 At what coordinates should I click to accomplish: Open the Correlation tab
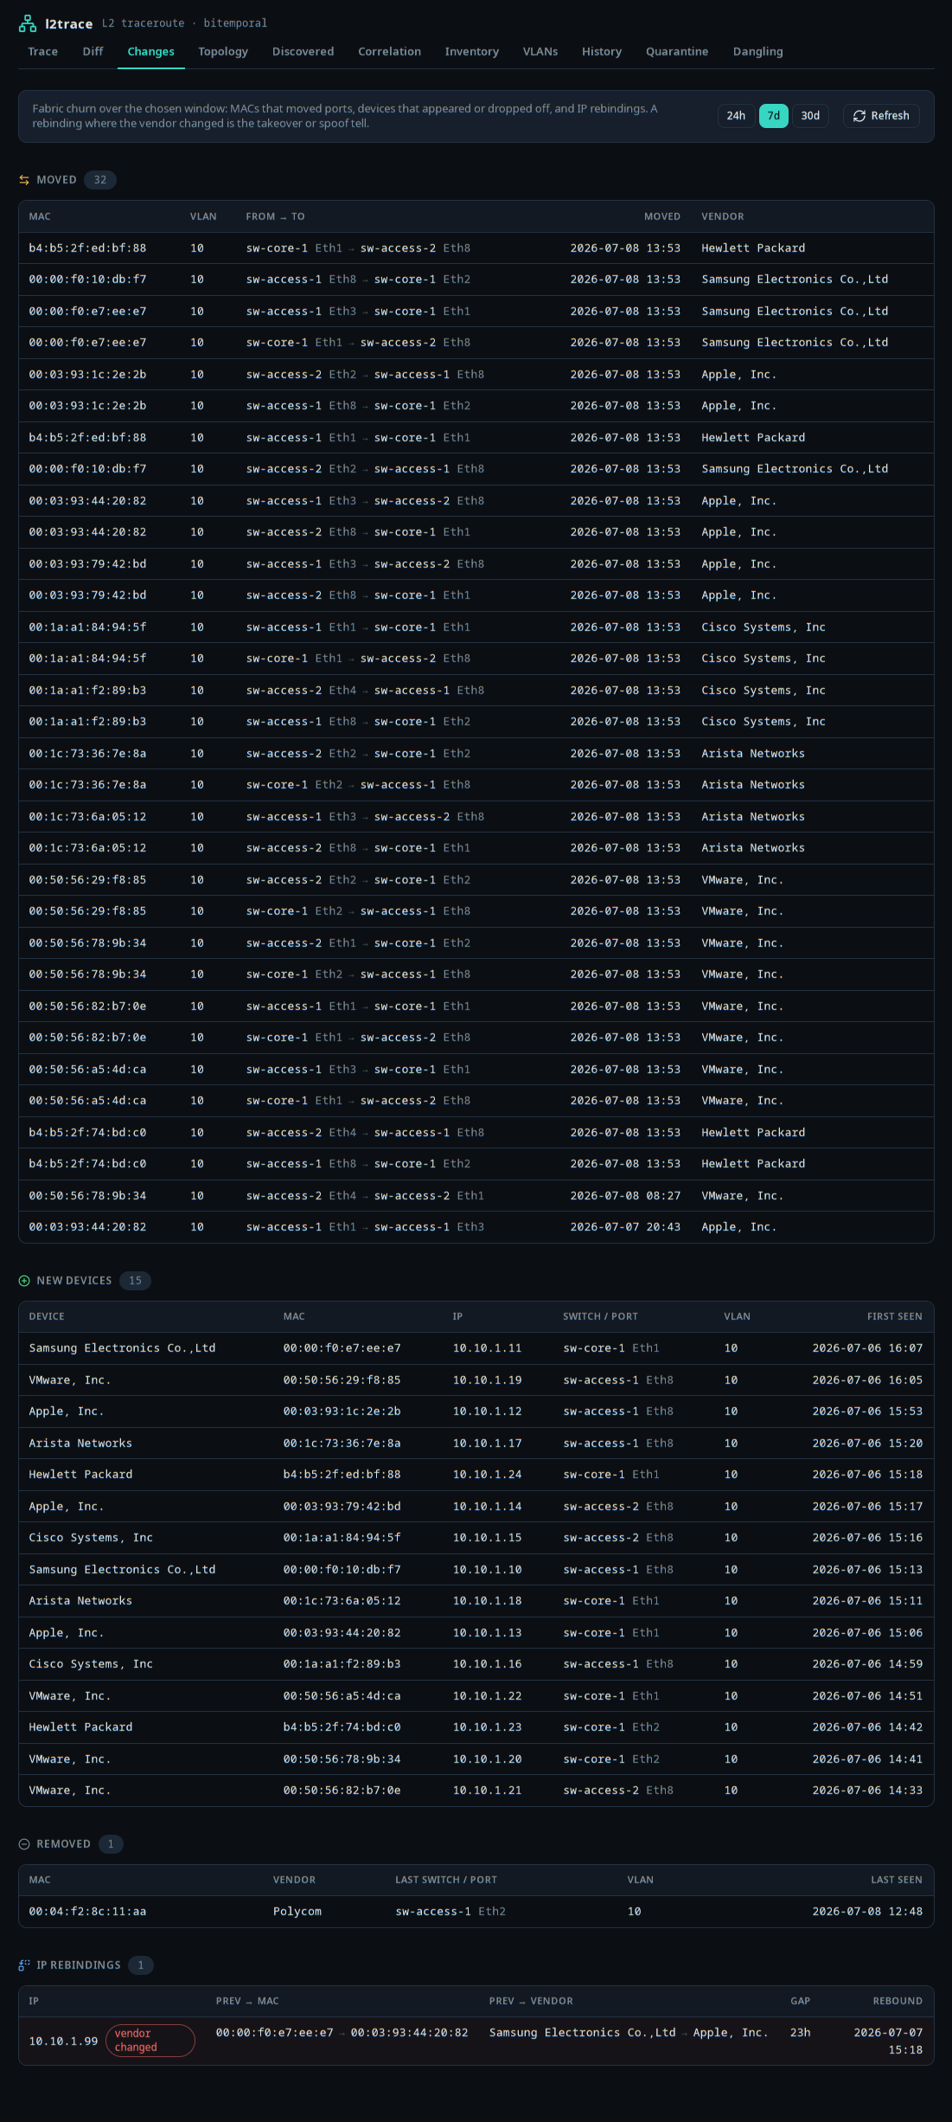pos(389,52)
